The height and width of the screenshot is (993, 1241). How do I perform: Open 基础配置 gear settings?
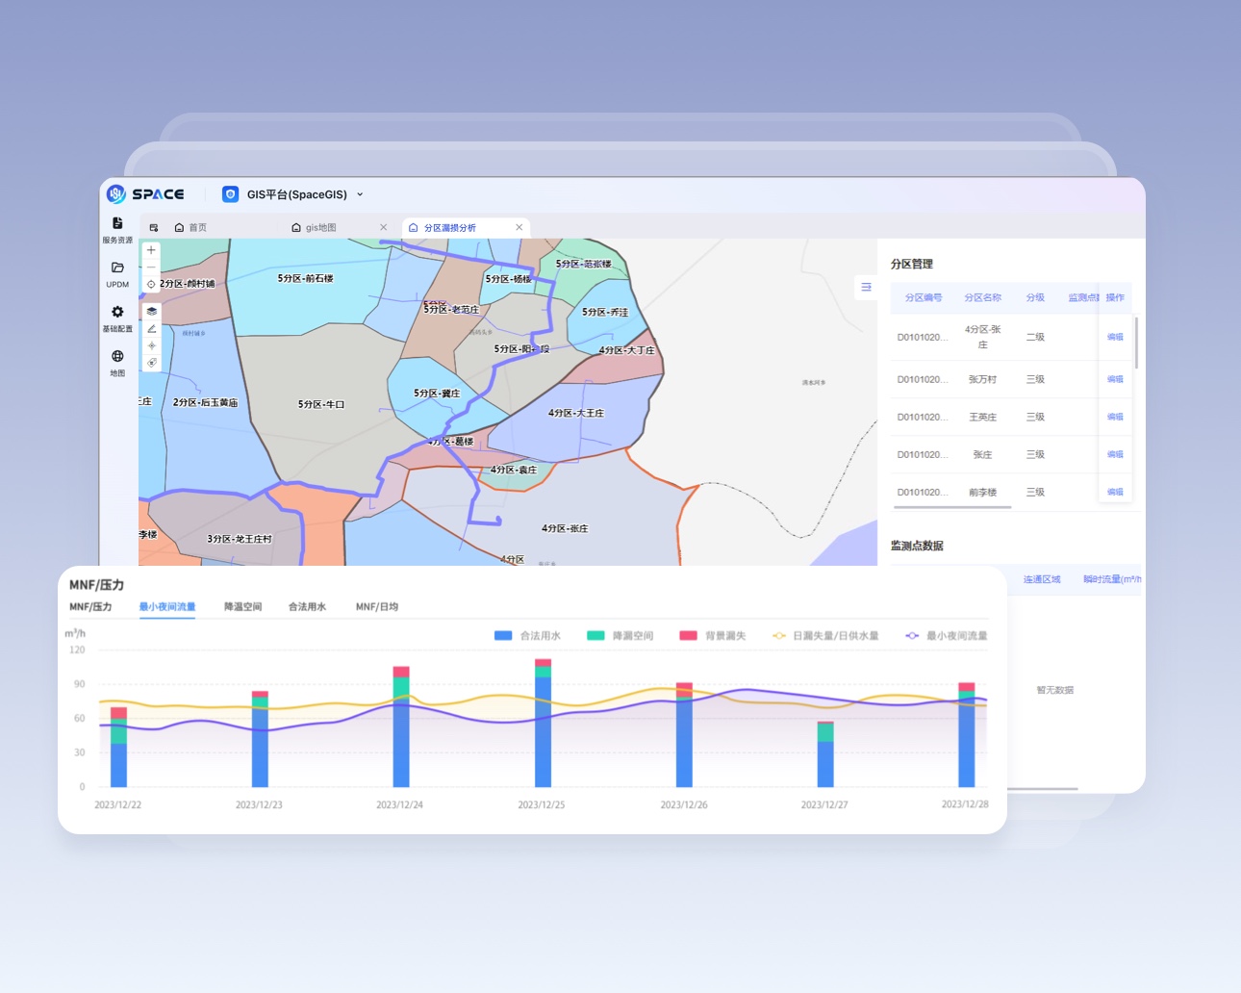pos(117,318)
